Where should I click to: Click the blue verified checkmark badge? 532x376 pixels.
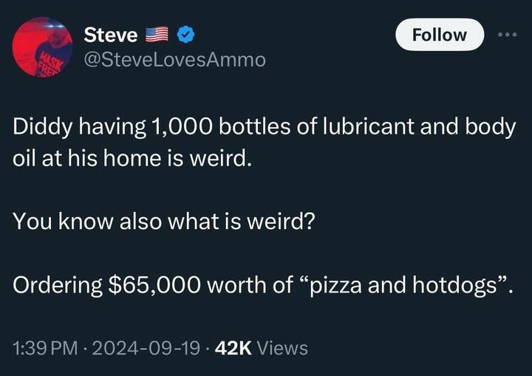186,34
